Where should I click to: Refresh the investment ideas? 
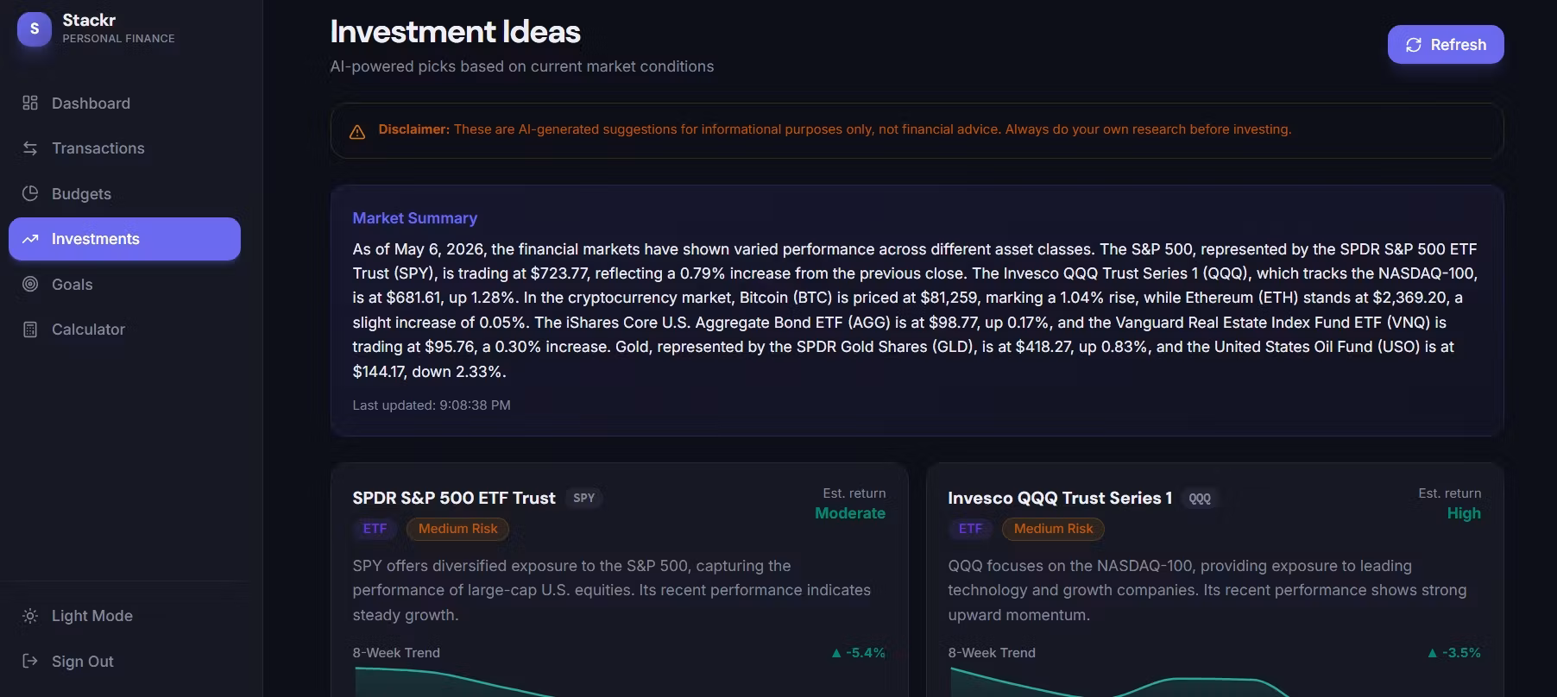click(x=1446, y=45)
